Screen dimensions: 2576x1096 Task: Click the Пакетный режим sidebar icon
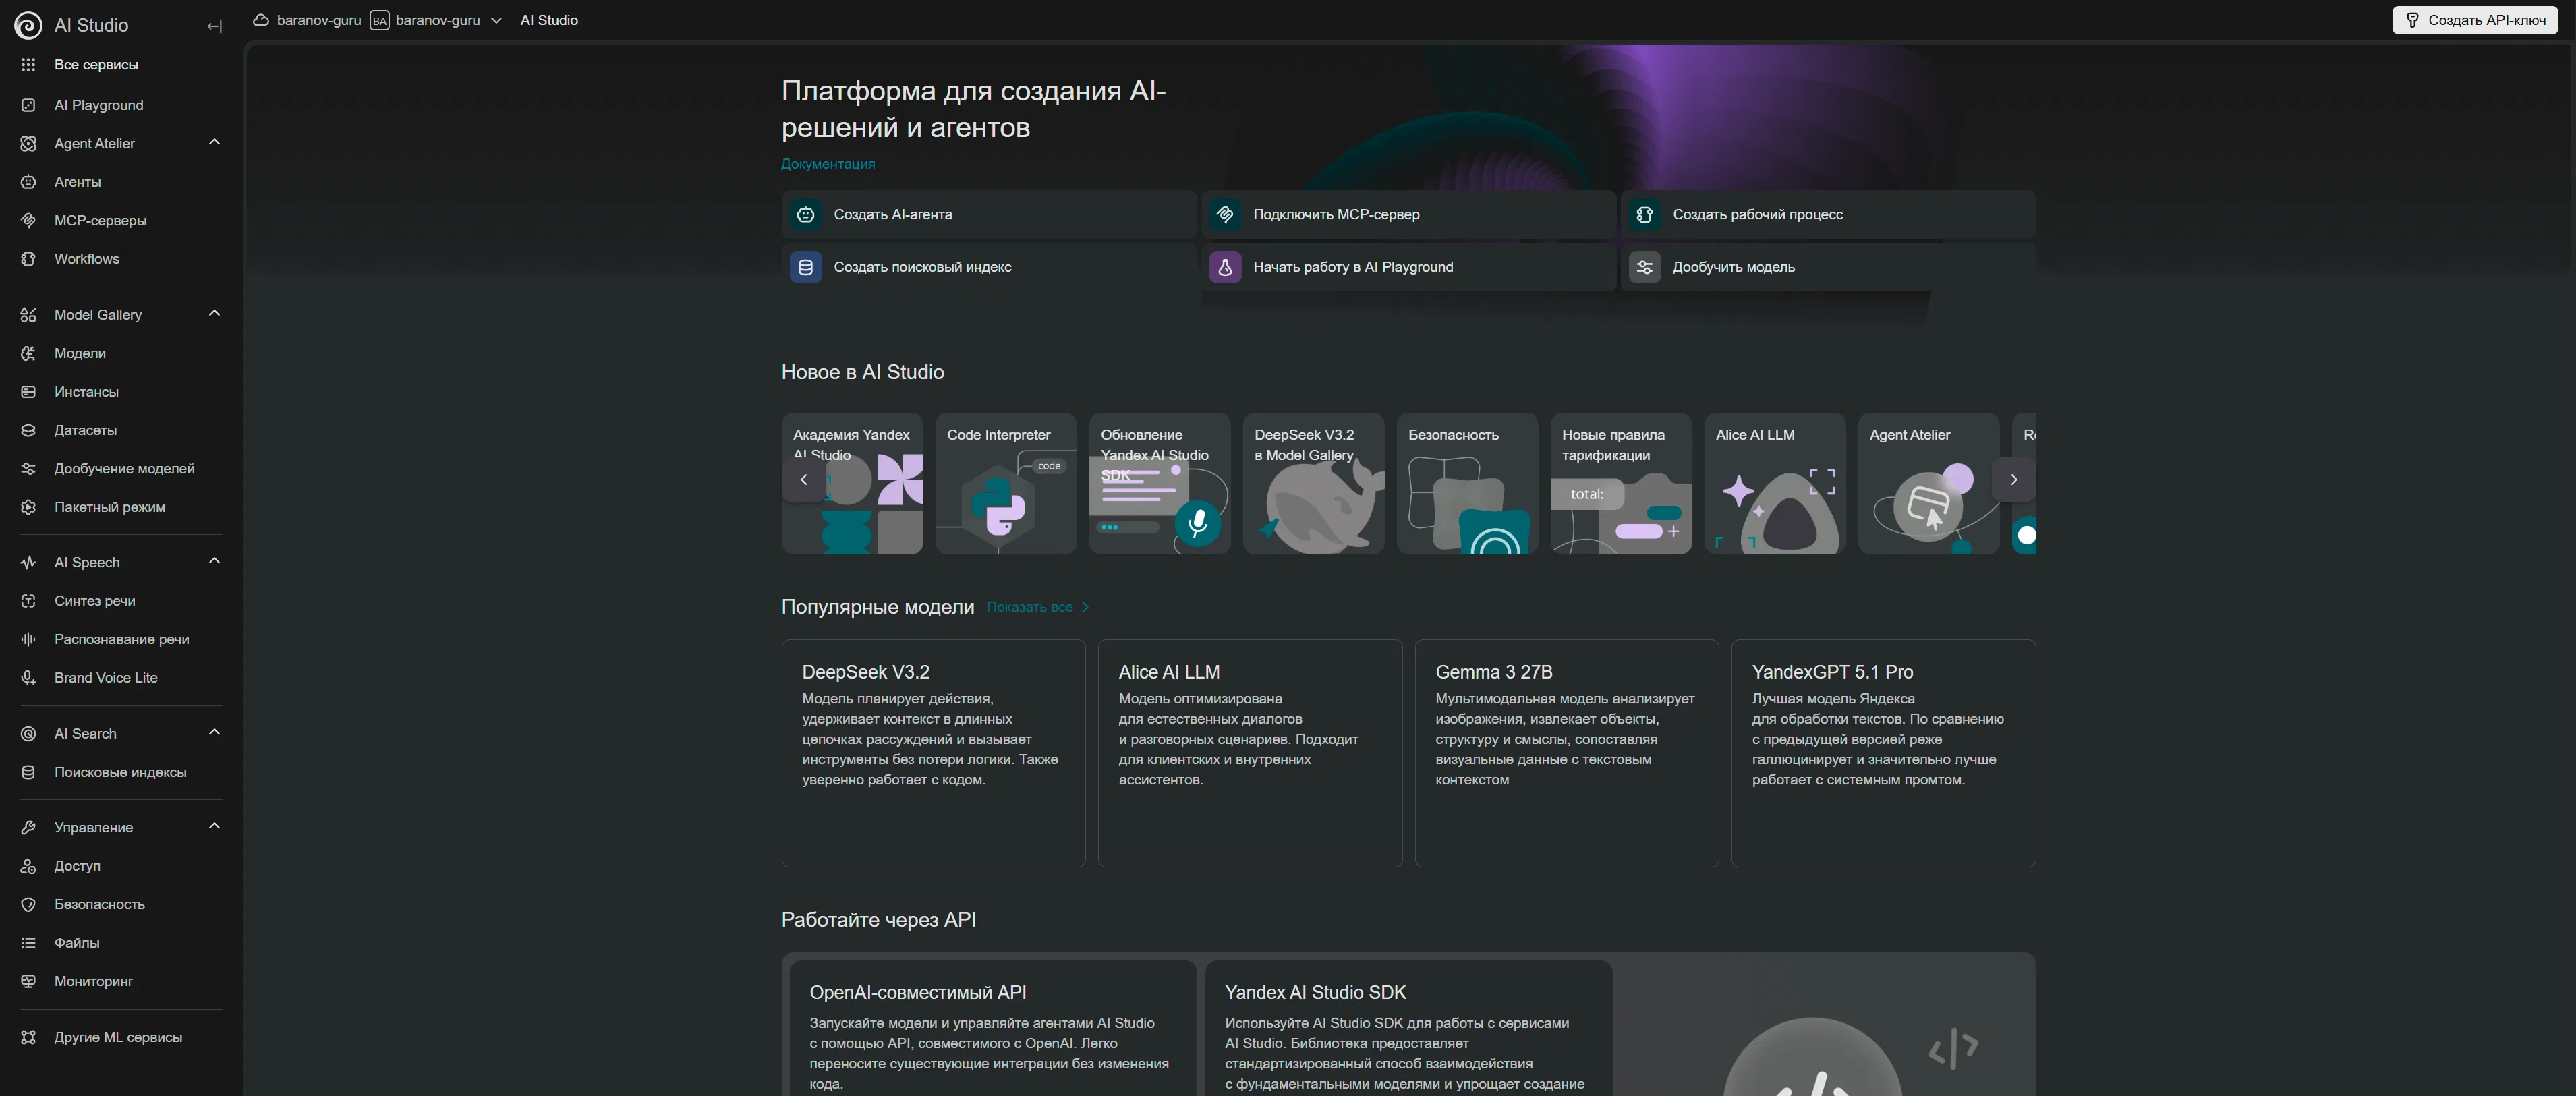click(x=28, y=507)
